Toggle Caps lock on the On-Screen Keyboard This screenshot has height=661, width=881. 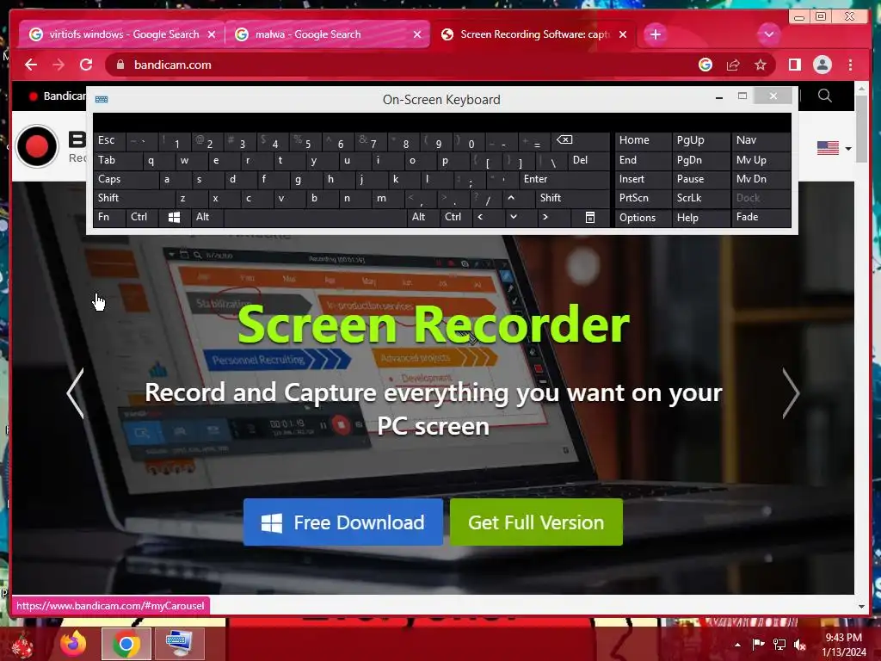126,179
